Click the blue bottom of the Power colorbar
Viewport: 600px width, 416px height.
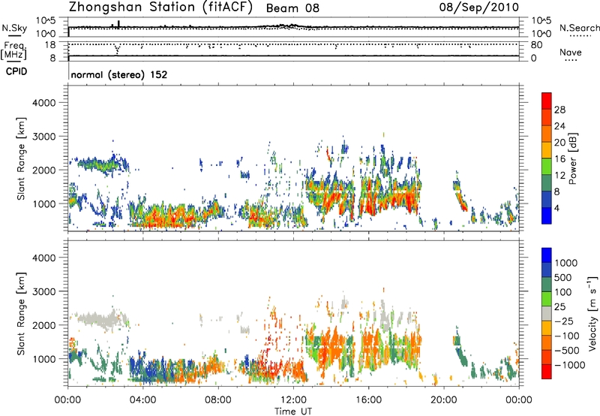547,216
